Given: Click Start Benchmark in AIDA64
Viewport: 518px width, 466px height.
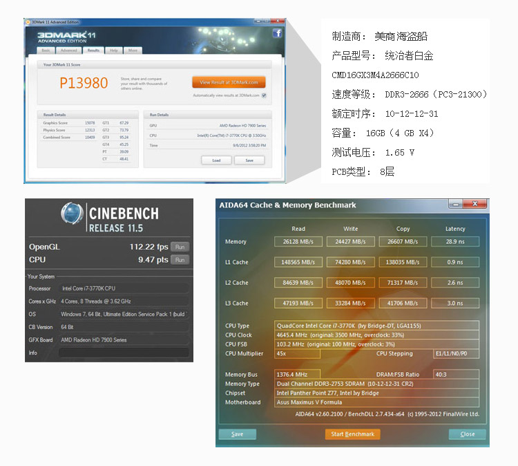Looking at the screenshot, I should (352, 434).
